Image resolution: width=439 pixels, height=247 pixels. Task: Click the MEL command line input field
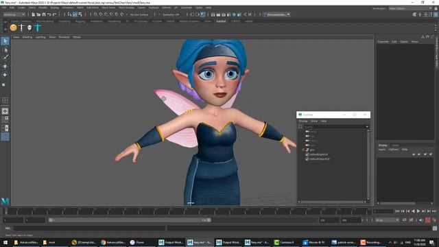[90, 228]
